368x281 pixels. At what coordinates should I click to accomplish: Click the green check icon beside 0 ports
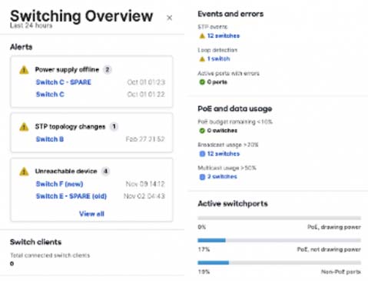tap(202, 82)
